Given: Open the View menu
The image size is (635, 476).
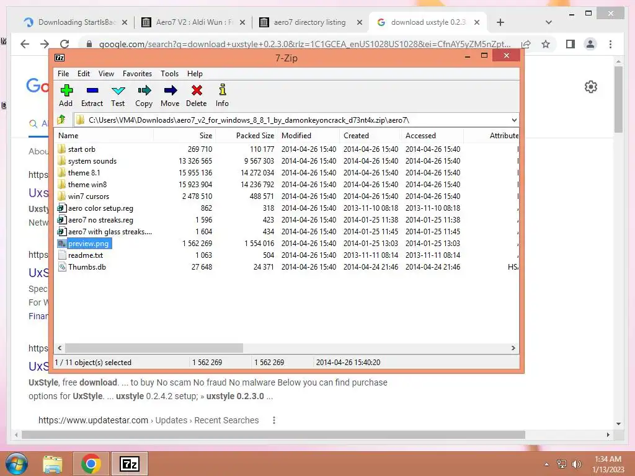Looking at the screenshot, I should pyautogui.click(x=106, y=74).
